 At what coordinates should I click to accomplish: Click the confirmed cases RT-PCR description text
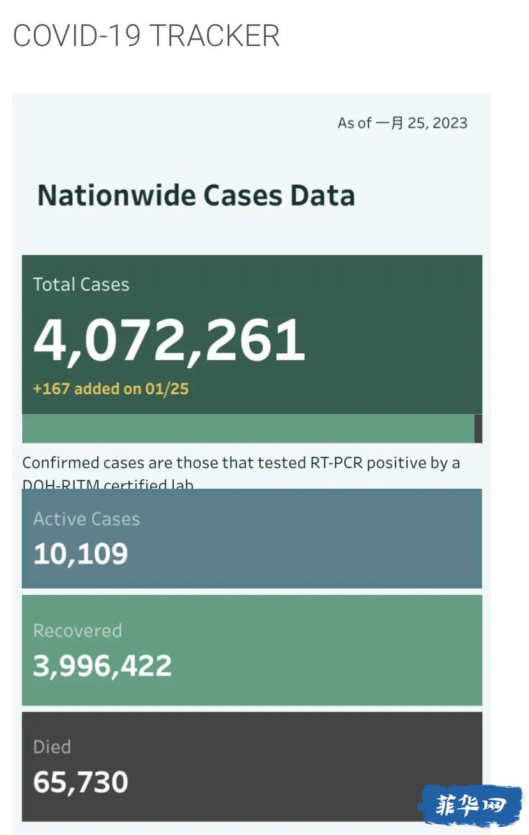241,471
